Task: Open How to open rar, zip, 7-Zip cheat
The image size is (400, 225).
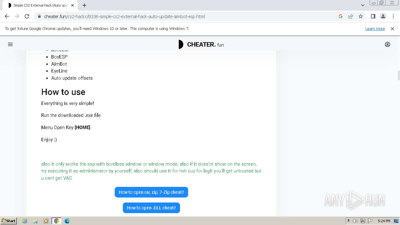Action: 151,192
